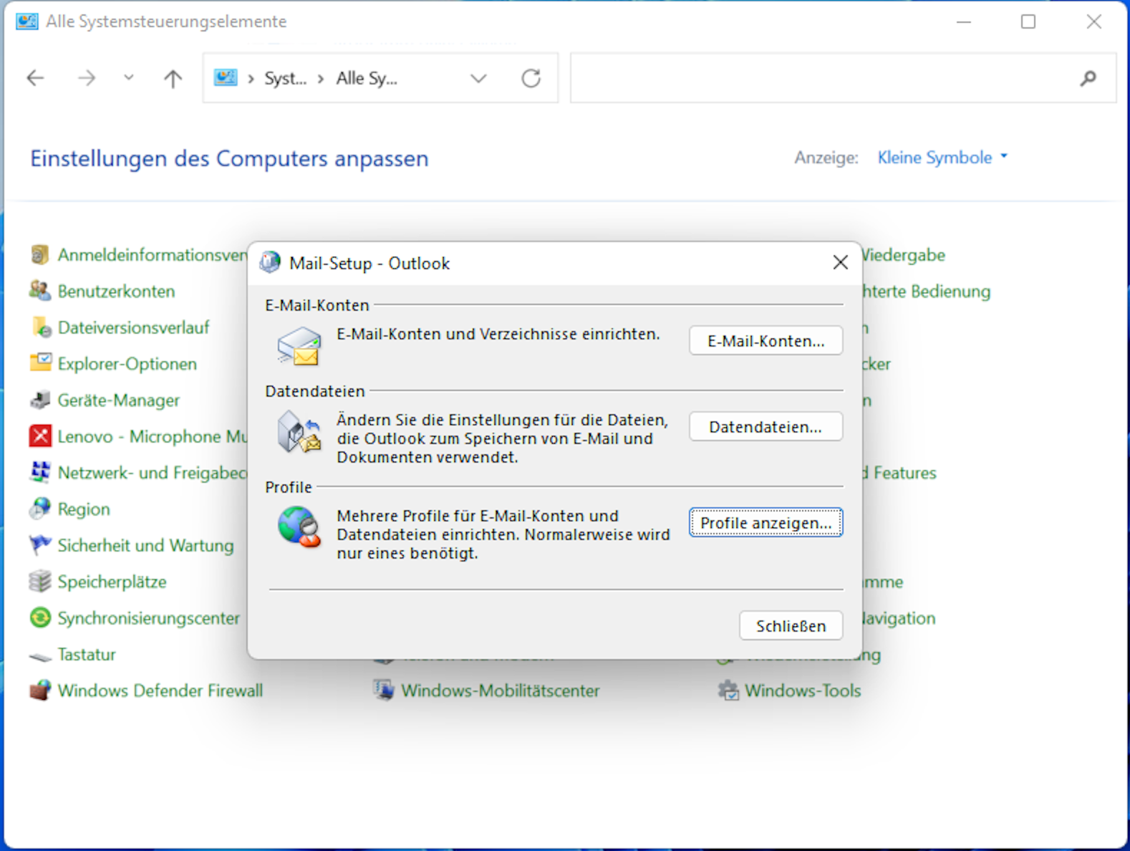Image resolution: width=1130 pixels, height=851 pixels.
Task: Click the Mail-Setup title bar icon
Action: pos(270,263)
